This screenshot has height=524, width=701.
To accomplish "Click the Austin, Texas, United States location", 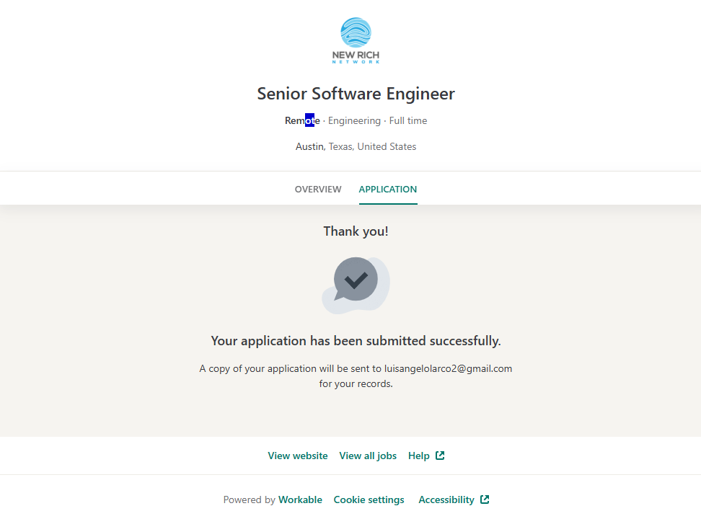I will click(x=356, y=146).
